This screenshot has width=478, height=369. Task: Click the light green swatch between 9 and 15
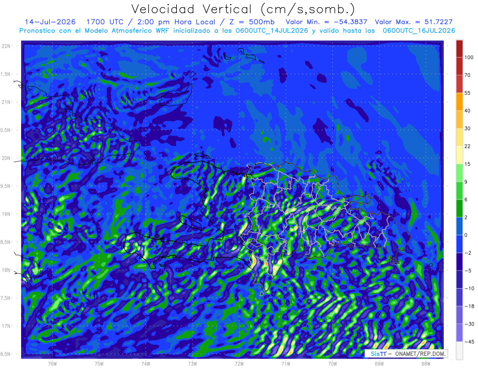coord(459,173)
